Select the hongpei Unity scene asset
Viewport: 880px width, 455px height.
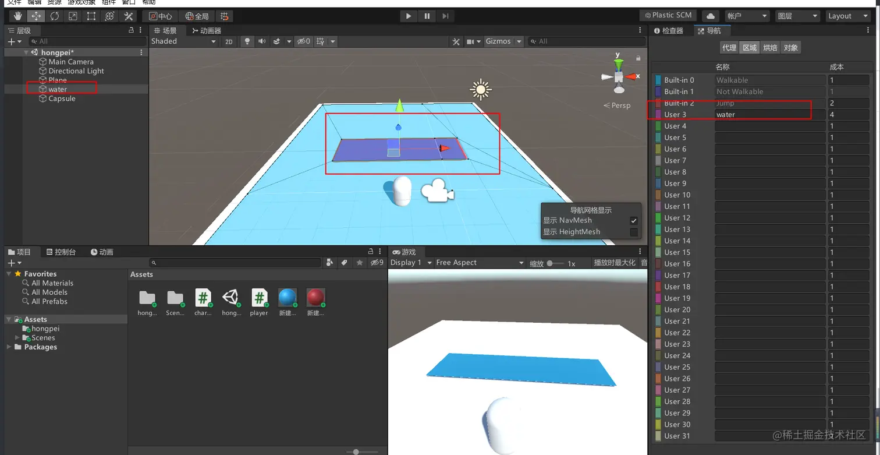(231, 303)
